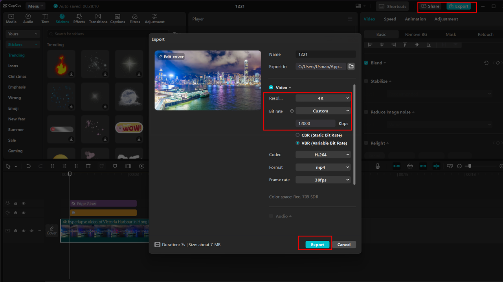The width and height of the screenshot is (503, 282).
Task: Click the layout icon in title bar
Action: [x=358, y=6]
